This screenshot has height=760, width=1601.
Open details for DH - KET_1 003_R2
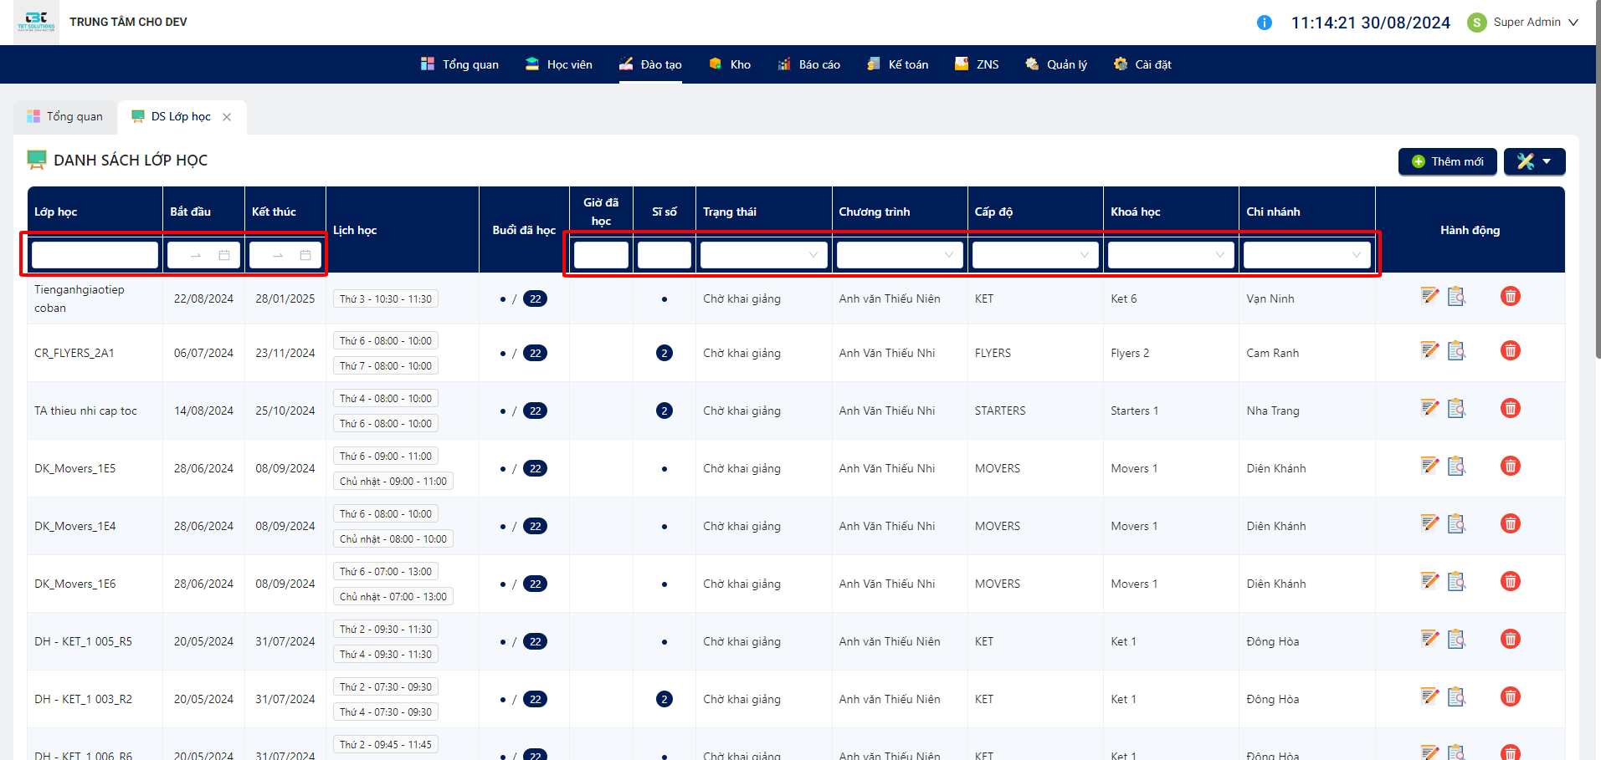coord(1457,696)
